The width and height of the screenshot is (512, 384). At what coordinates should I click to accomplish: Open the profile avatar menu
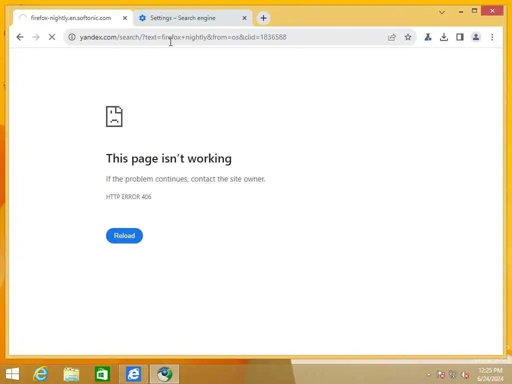[x=476, y=37]
